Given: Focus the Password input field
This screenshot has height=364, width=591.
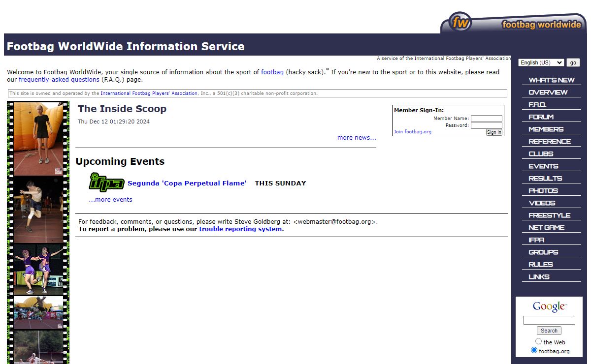Looking at the screenshot, I should pos(486,125).
